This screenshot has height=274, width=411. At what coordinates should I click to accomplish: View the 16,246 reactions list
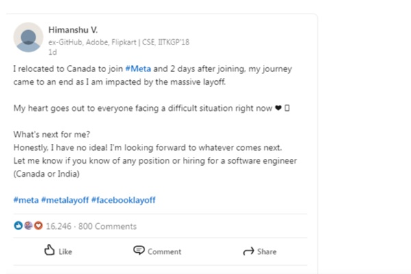tap(60, 226)
